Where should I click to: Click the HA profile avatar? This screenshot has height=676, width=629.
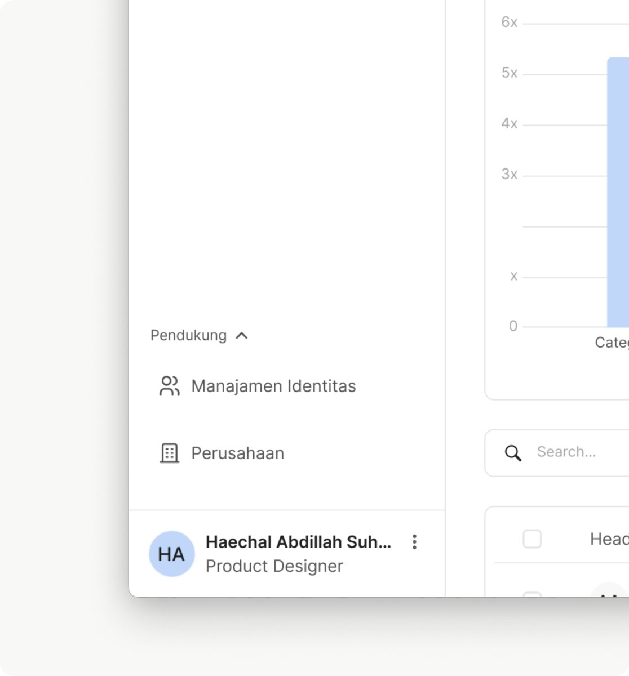(x=171, y=554)
